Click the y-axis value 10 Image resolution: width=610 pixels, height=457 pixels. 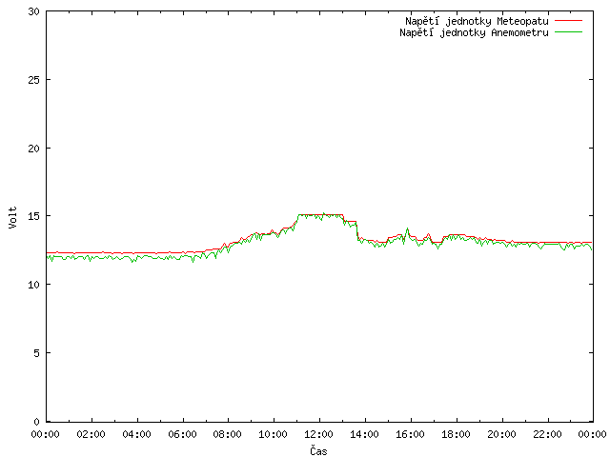click(x=34, y=285)
